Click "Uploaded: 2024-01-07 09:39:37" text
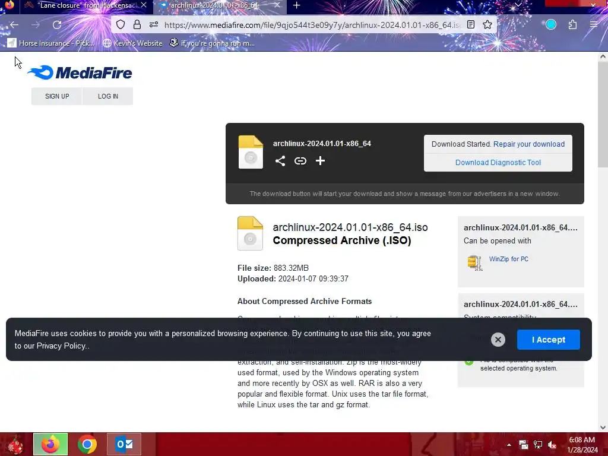Viewport: 608px width, 456px height. [293, 279]
